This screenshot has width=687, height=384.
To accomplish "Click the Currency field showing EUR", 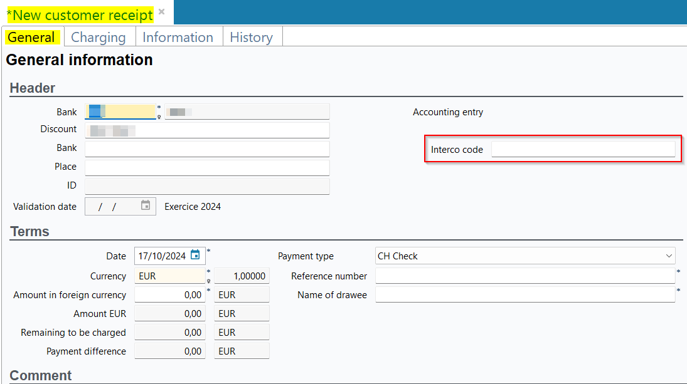I will [170, 276].
